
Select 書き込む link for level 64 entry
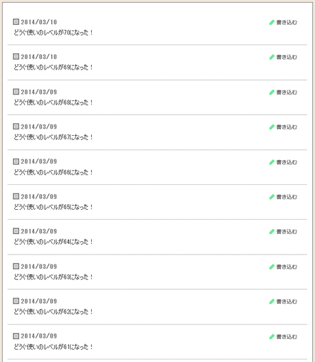coord(287,231)
